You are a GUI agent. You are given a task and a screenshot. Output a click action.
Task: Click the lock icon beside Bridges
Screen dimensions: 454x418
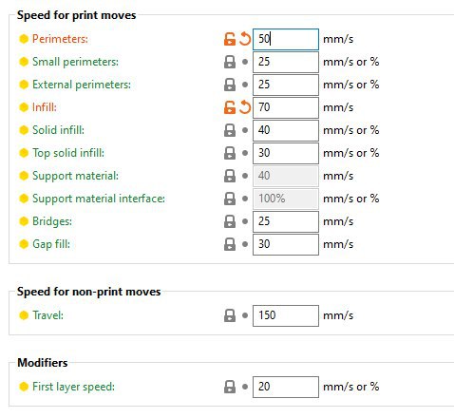230,221
